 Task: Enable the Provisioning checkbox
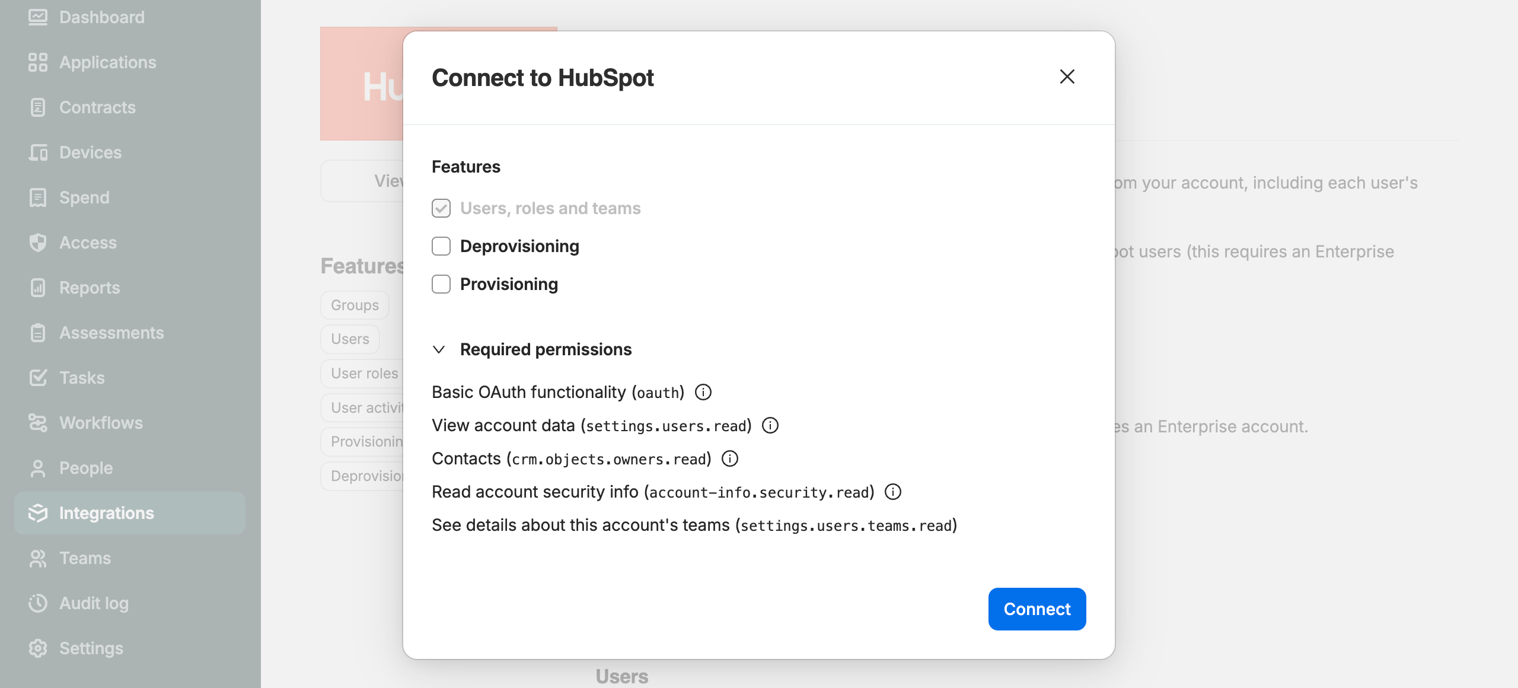coord(441,284)
